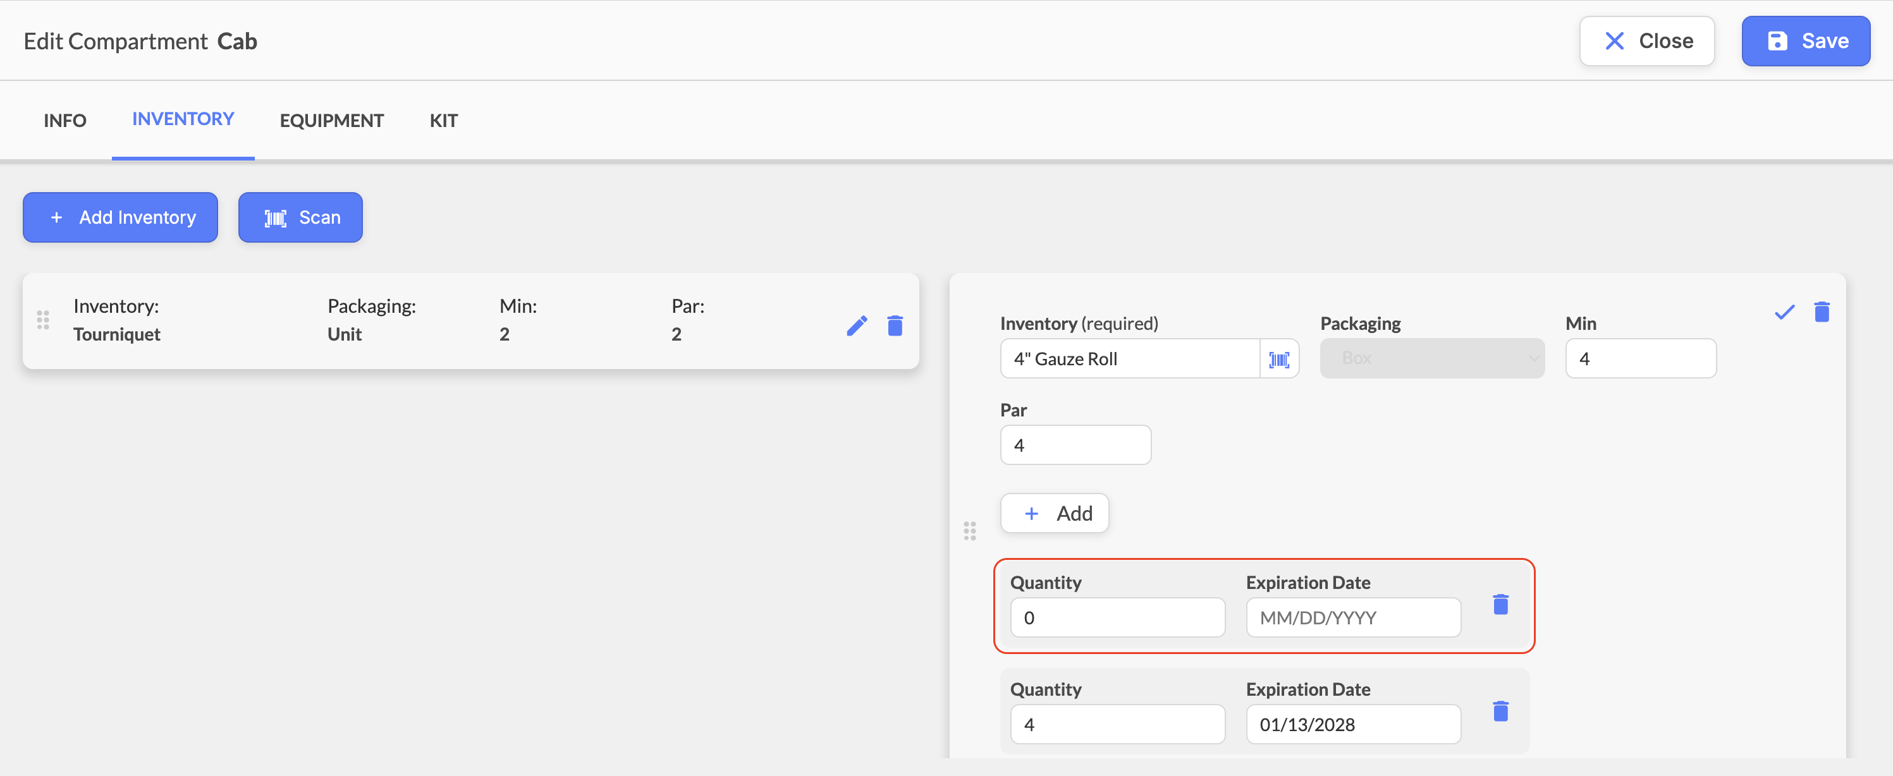Click the Min value field

pyautogui.click(x=1640, y=359)
